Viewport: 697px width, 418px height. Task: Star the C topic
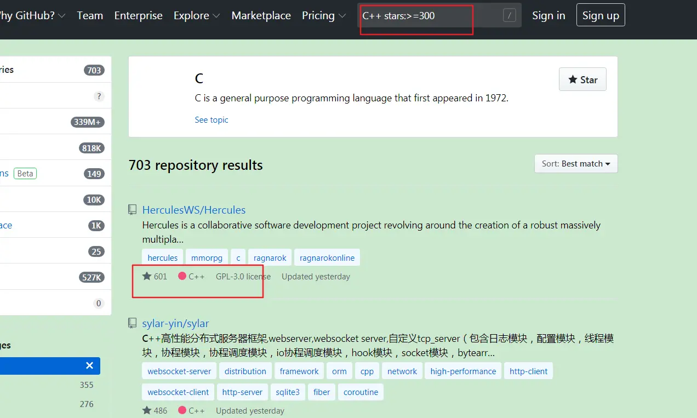(x=582, y=79)
